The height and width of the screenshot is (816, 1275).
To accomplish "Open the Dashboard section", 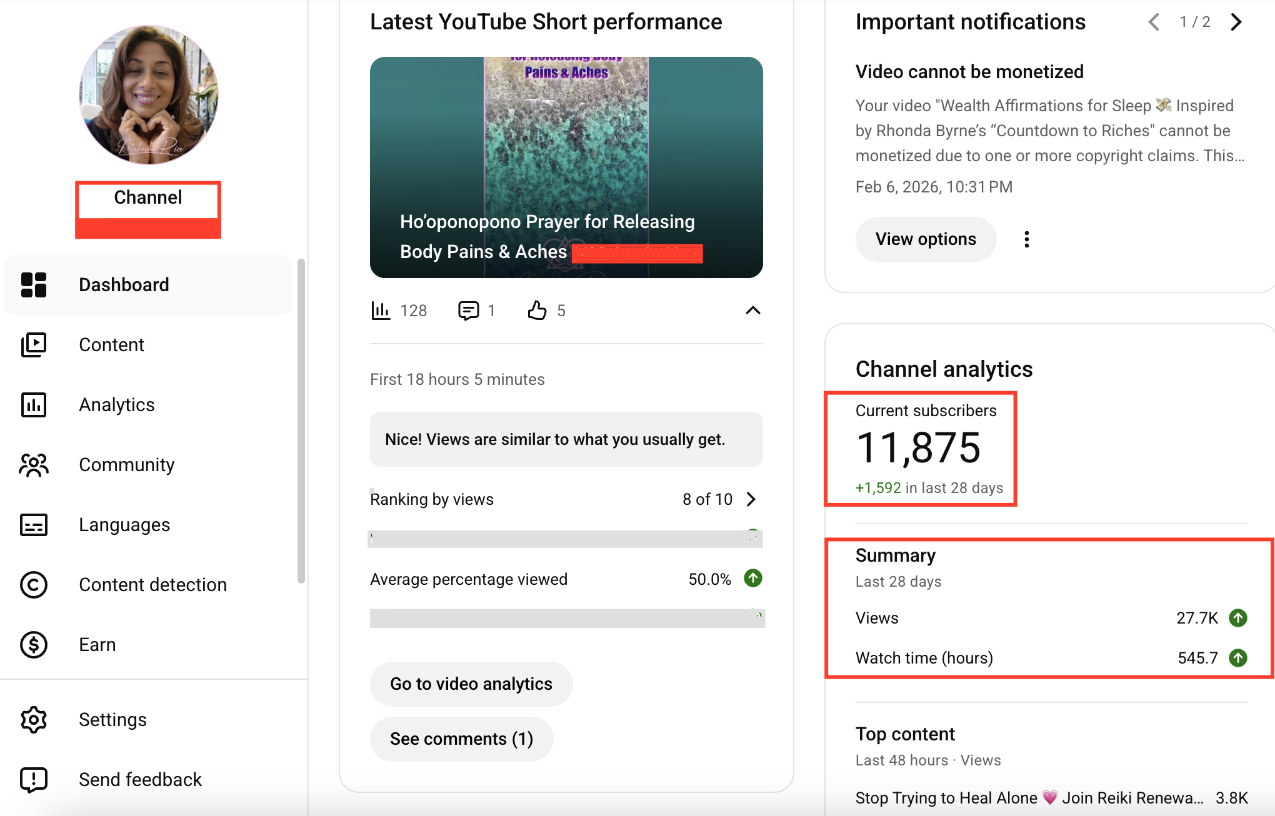I will point(123,285).
